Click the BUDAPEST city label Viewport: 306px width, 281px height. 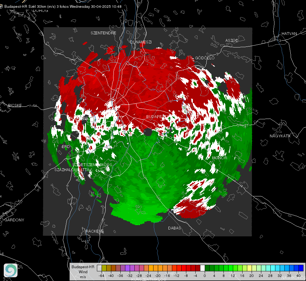pos(156,116)
